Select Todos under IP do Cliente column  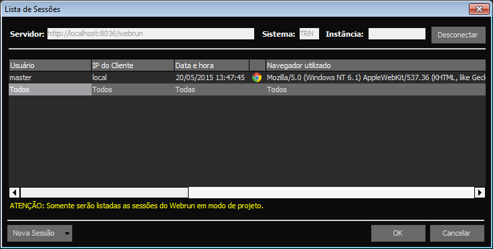pyautogui.click(x=132, y=89)
